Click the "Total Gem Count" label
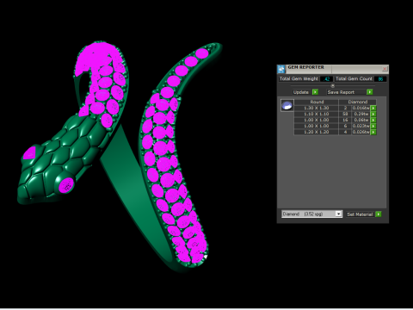Image resolution: width=413 pixels, height=310 pixels. point(354,78)
